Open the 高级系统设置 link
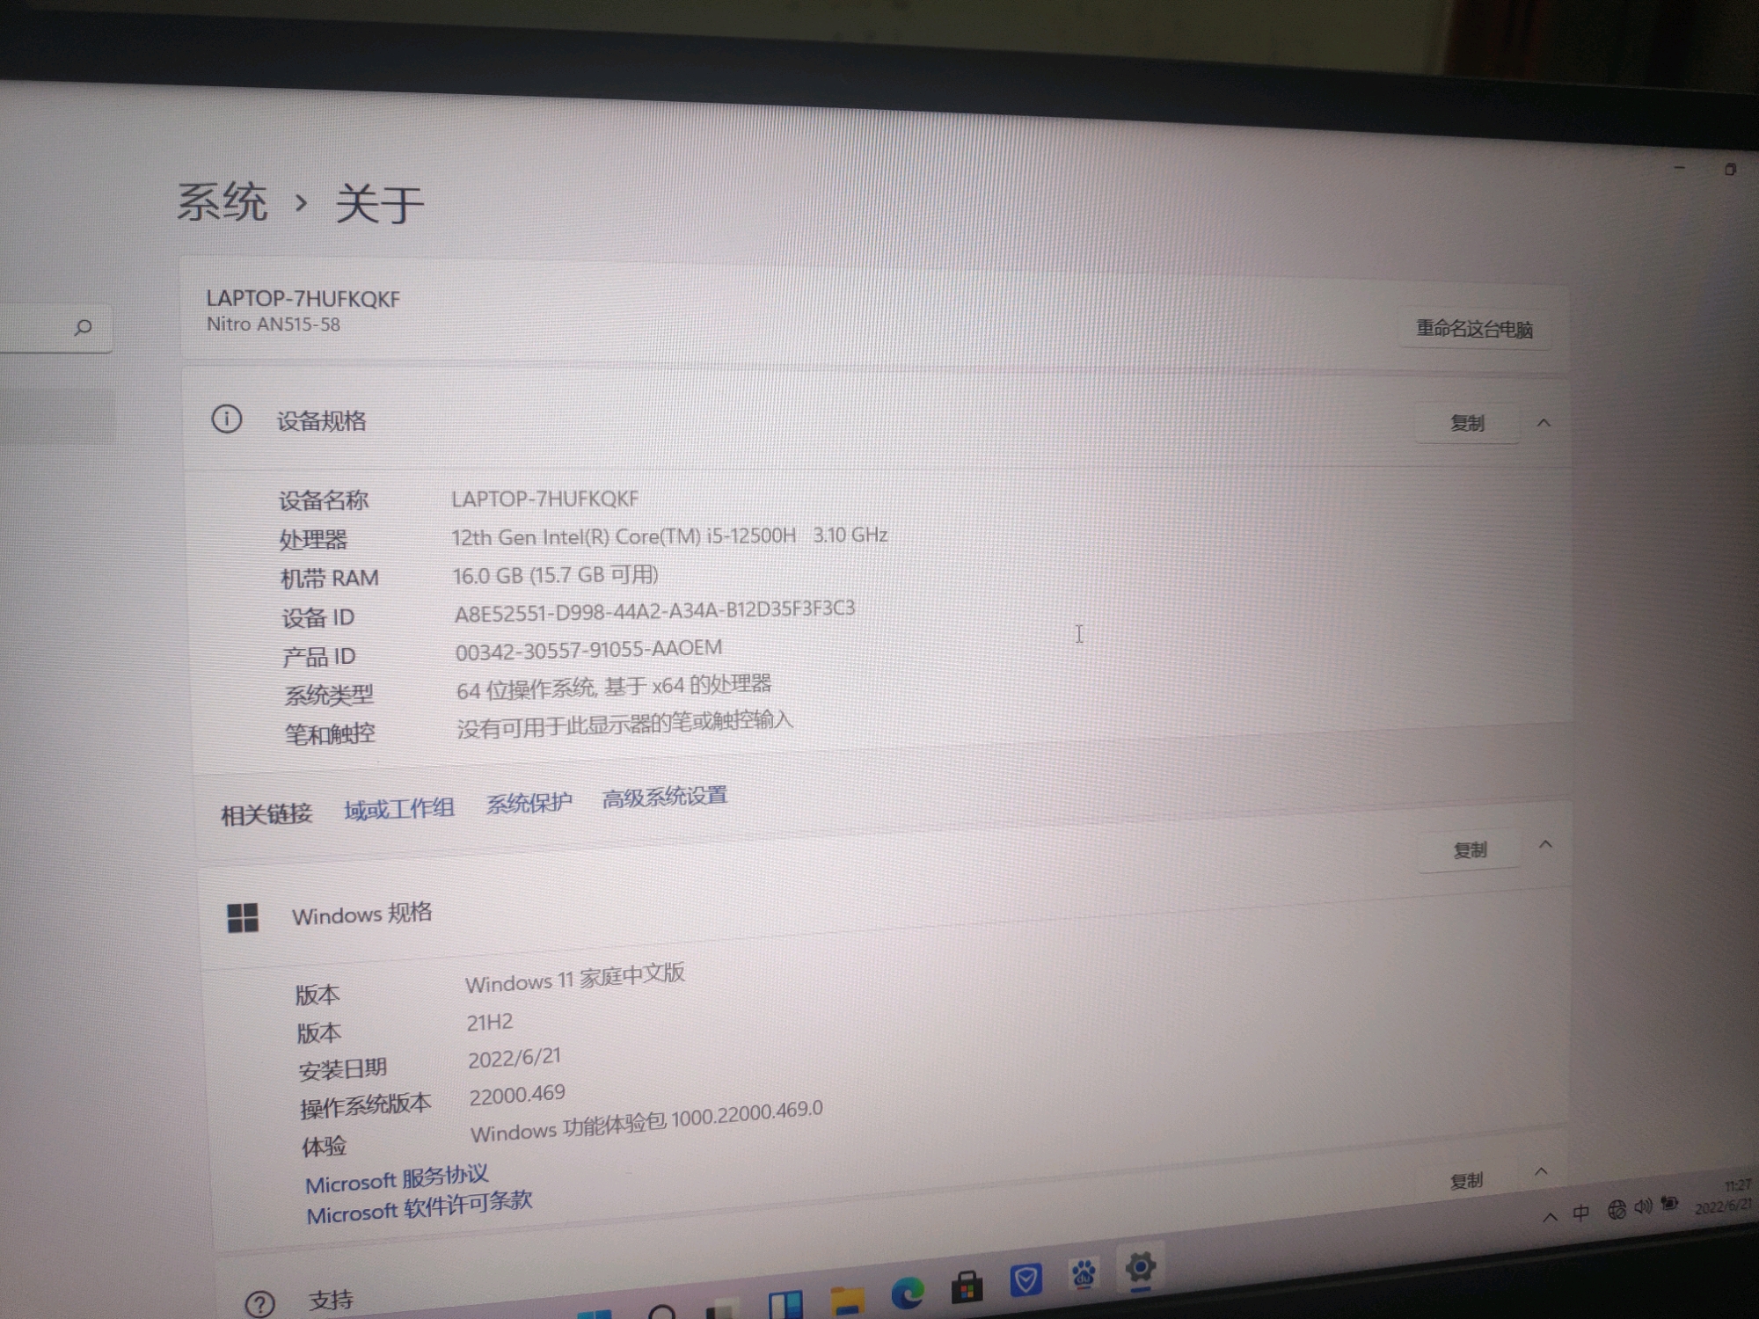The width and height of the screenshot is (1759, 1319). tap(665, 797)
